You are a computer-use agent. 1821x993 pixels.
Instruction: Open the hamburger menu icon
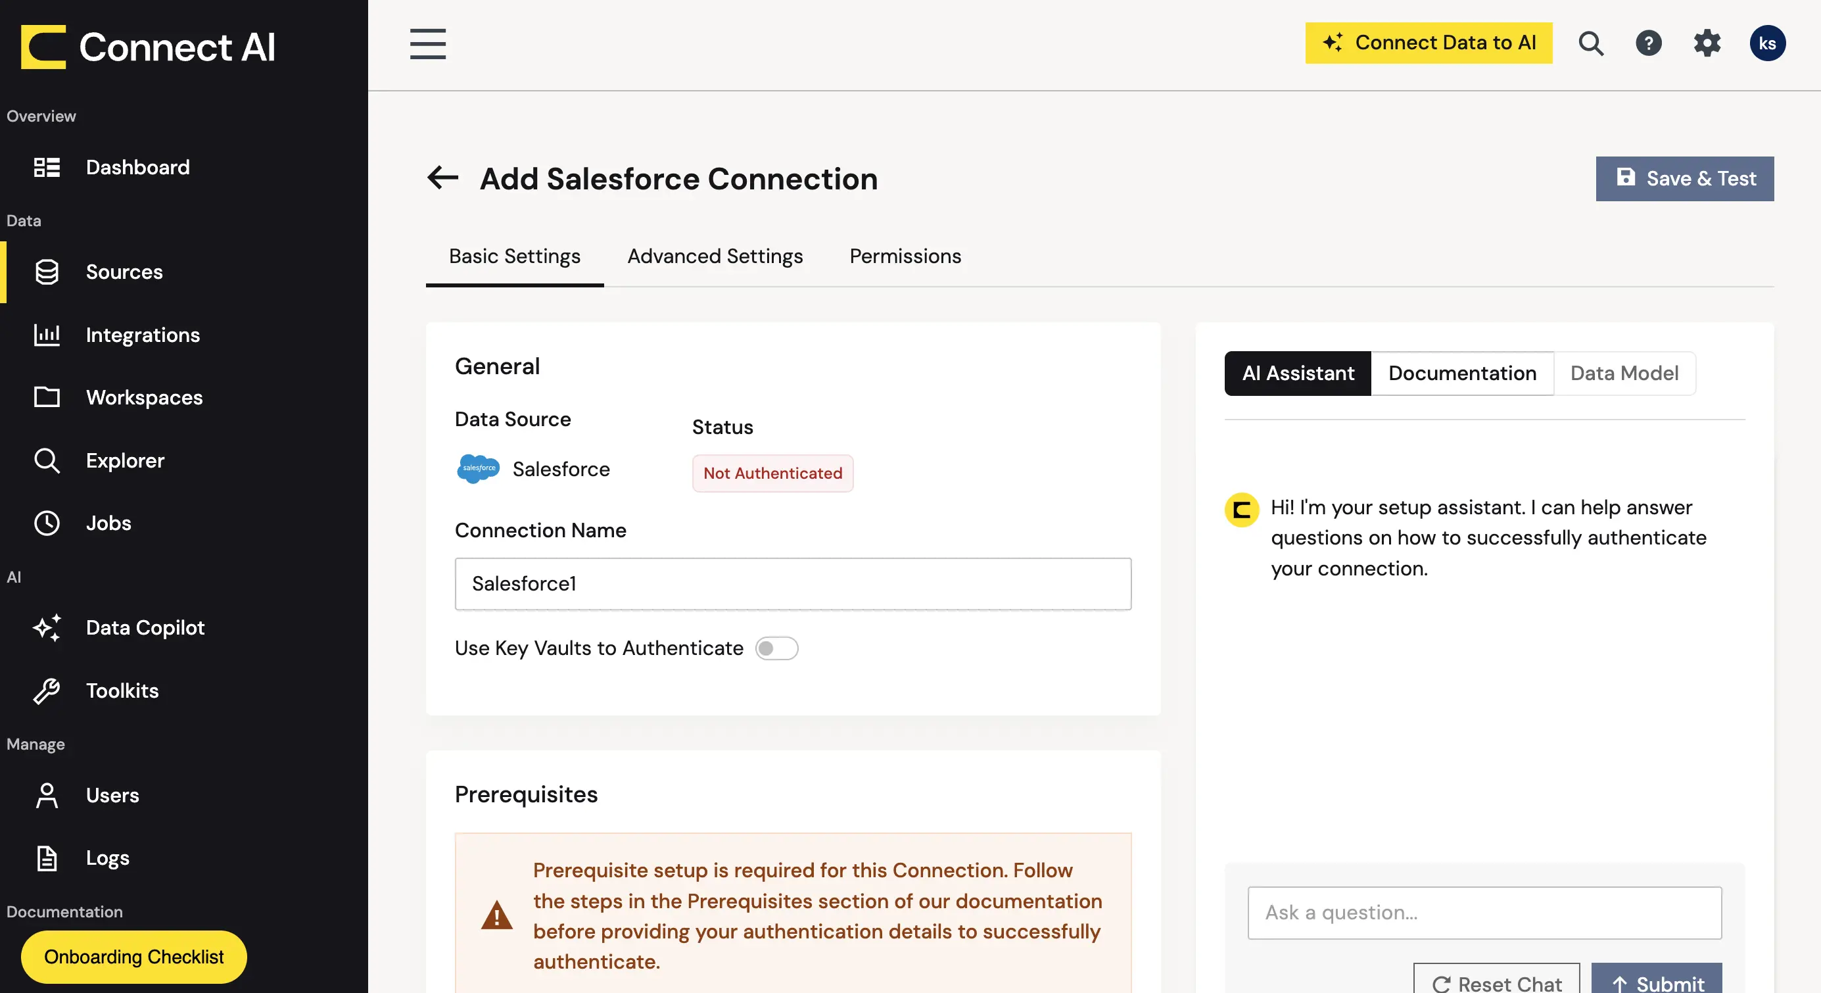pyautogui.click(x=428, y=44)
